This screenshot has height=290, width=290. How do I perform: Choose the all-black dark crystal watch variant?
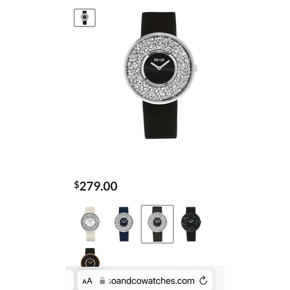pos(191,224)
